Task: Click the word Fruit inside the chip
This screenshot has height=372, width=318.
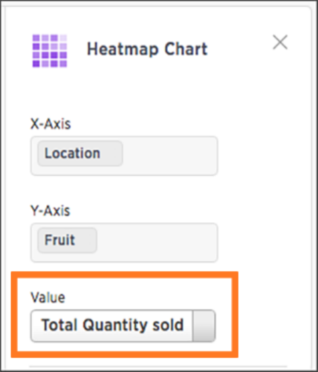Action: point(60,240)
